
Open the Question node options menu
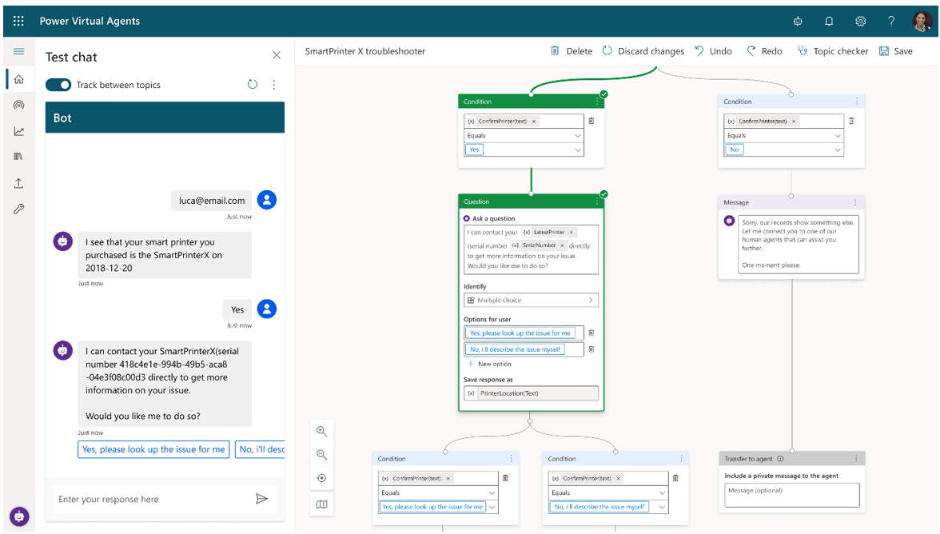tap(597, 202)
